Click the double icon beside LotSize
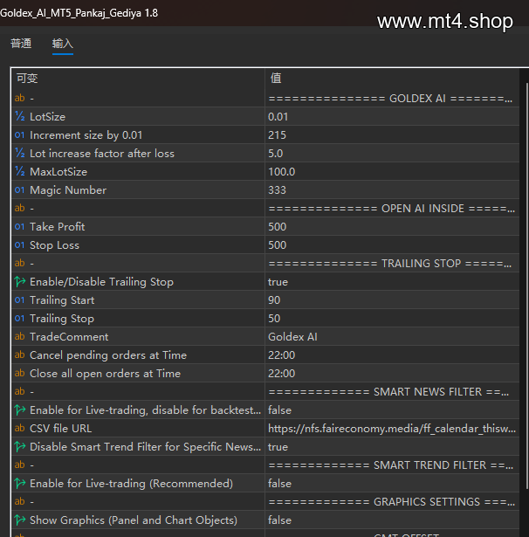The height and width of the screenshot is (537, 529). (x=19, y=116)
